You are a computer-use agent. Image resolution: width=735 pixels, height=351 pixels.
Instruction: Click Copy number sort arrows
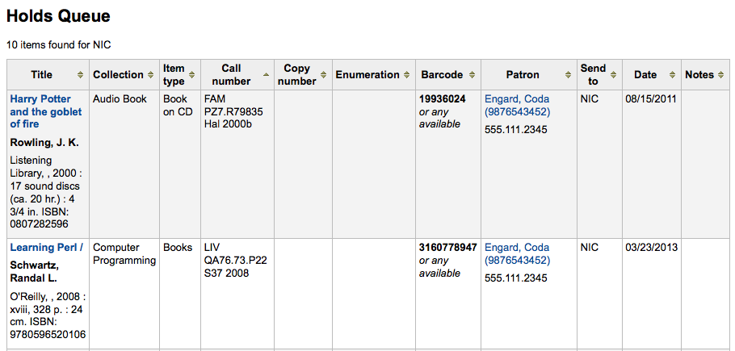point(323,75)
